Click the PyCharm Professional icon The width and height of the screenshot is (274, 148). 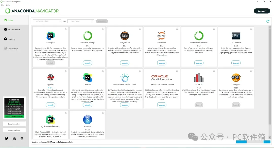50,120
